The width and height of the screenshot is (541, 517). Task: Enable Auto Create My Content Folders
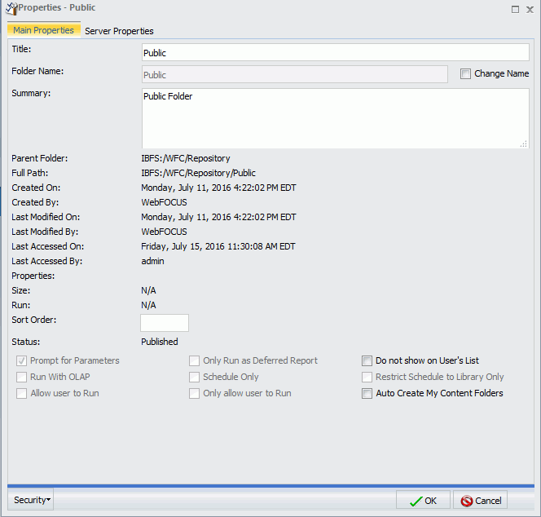pos(367,393)
